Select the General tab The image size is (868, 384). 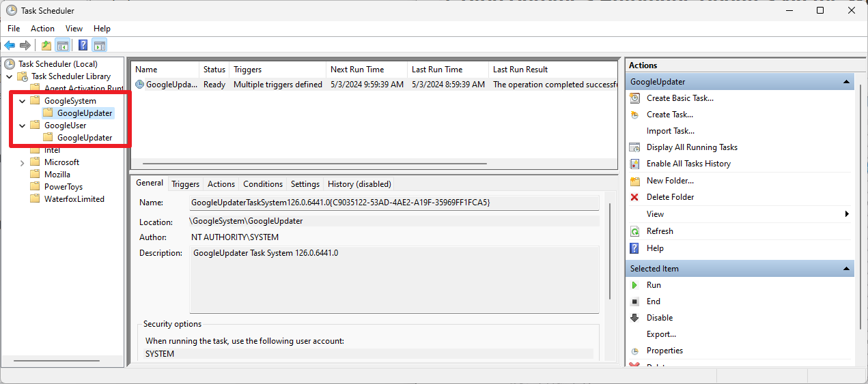coord(150,183)
